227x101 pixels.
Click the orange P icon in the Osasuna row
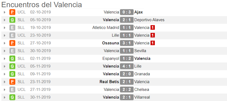12,43
